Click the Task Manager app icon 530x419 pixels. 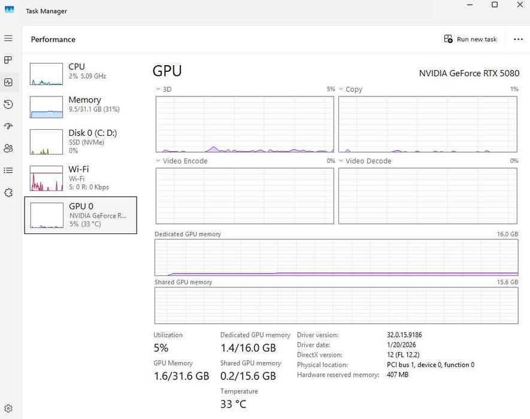[x=9, y=10]
